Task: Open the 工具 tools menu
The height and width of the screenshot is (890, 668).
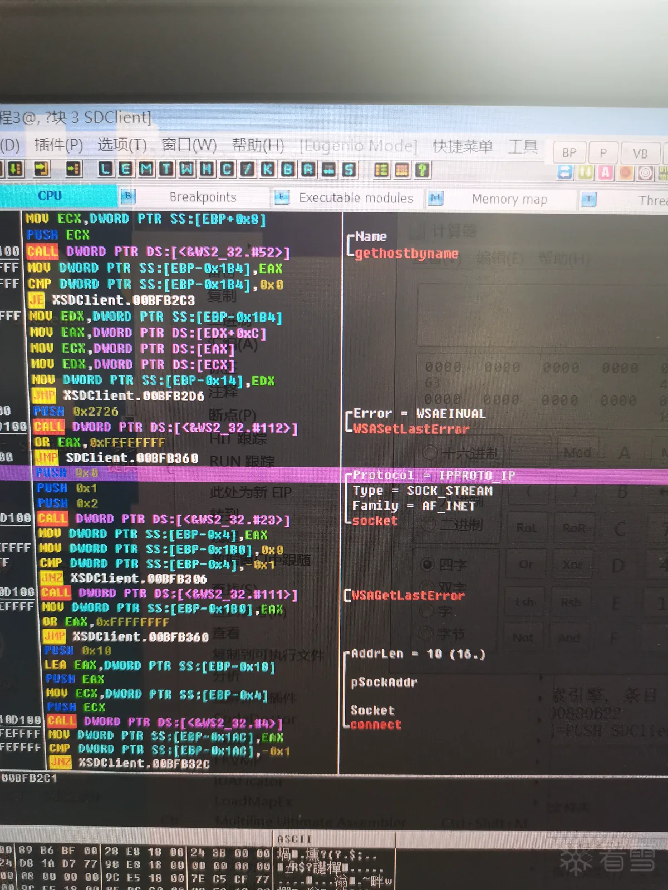Action: click(x=523, y=147)
